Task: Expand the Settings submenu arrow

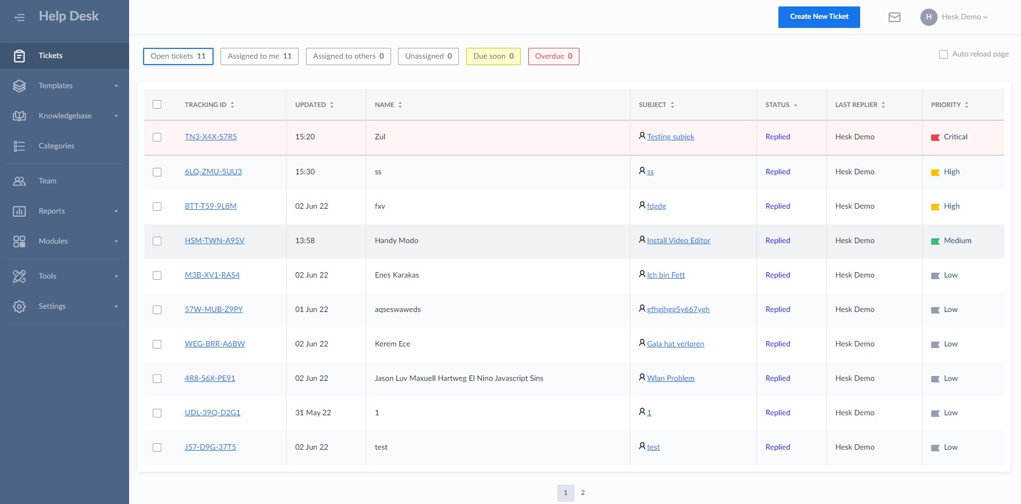Action: click(x=116, y=307)
